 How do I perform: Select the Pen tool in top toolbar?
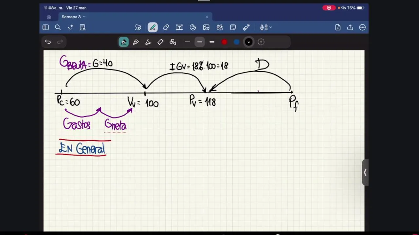153,27
